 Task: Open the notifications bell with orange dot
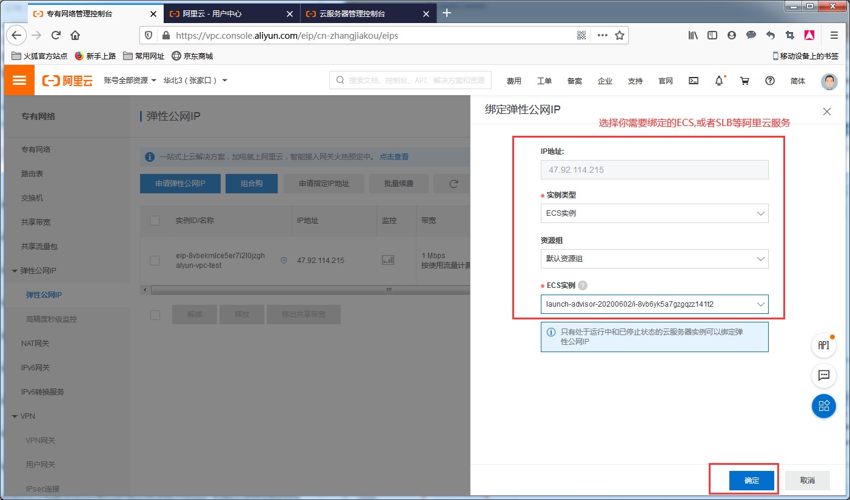point(719,80)
